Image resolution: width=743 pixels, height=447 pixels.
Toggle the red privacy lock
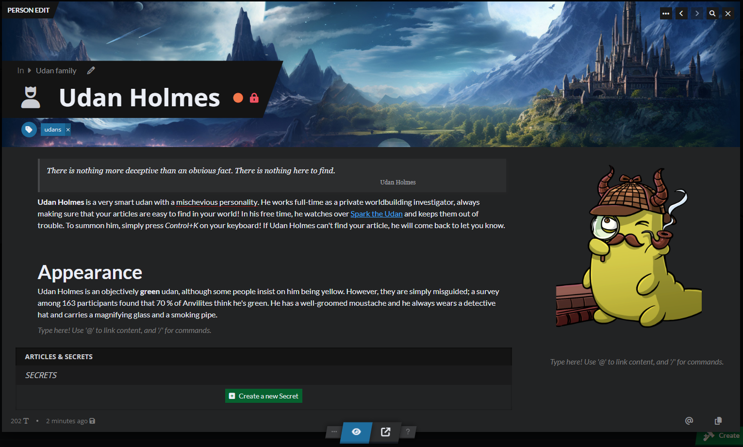click(254, 98)
